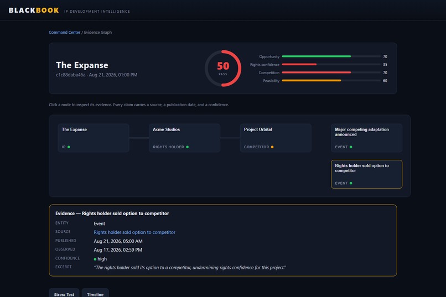
Task: Open the Command Center breadcrumb link
Action: 64,33
